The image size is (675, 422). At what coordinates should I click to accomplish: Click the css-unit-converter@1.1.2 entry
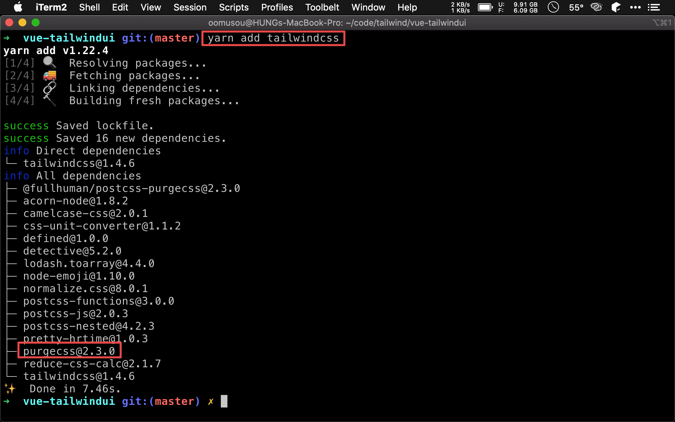pyautogui.click(x=102, y=226)
